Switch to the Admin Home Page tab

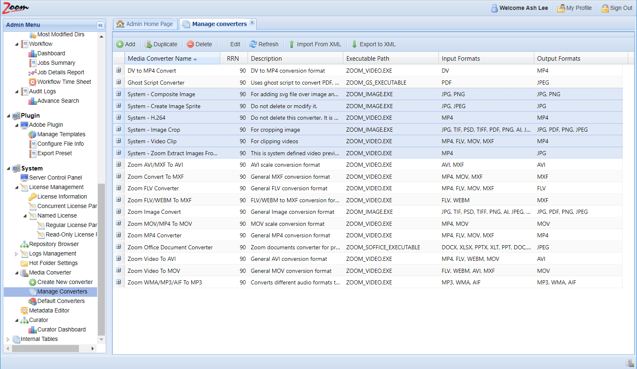point(145,24)
